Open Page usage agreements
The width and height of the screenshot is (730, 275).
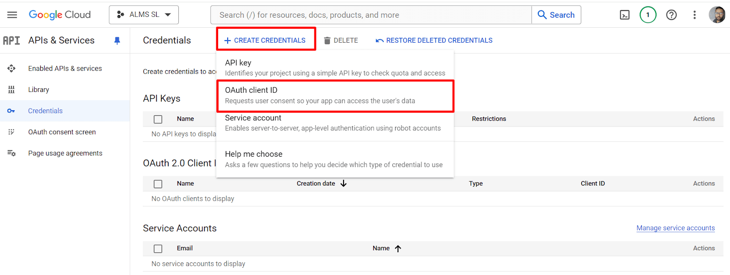pyautogui.click(x=65, y=153)
